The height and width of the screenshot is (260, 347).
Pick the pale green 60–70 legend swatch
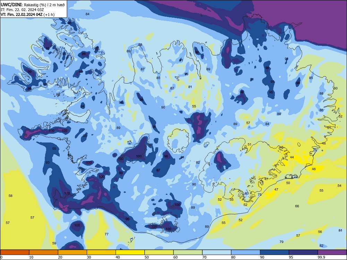[188, 252]
